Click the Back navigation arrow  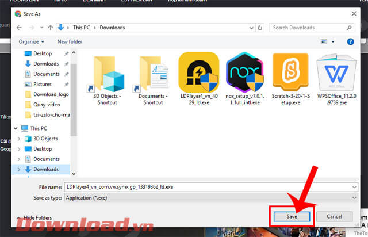pyautogui.click(x=20, y=27)
